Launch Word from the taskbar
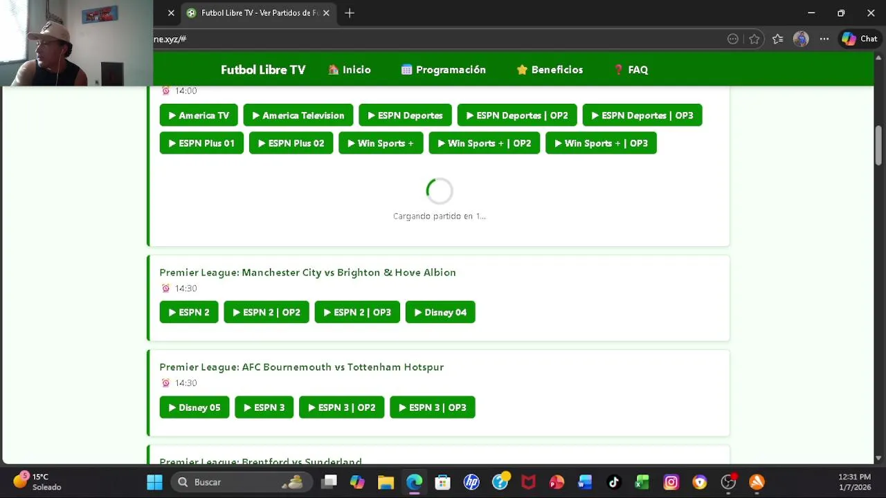 [585, 482]
